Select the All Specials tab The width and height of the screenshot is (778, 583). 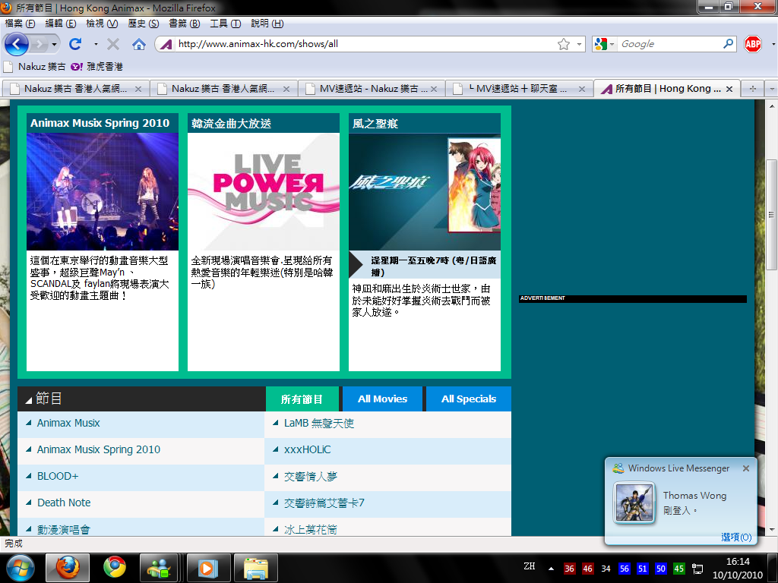click(468, 399)
